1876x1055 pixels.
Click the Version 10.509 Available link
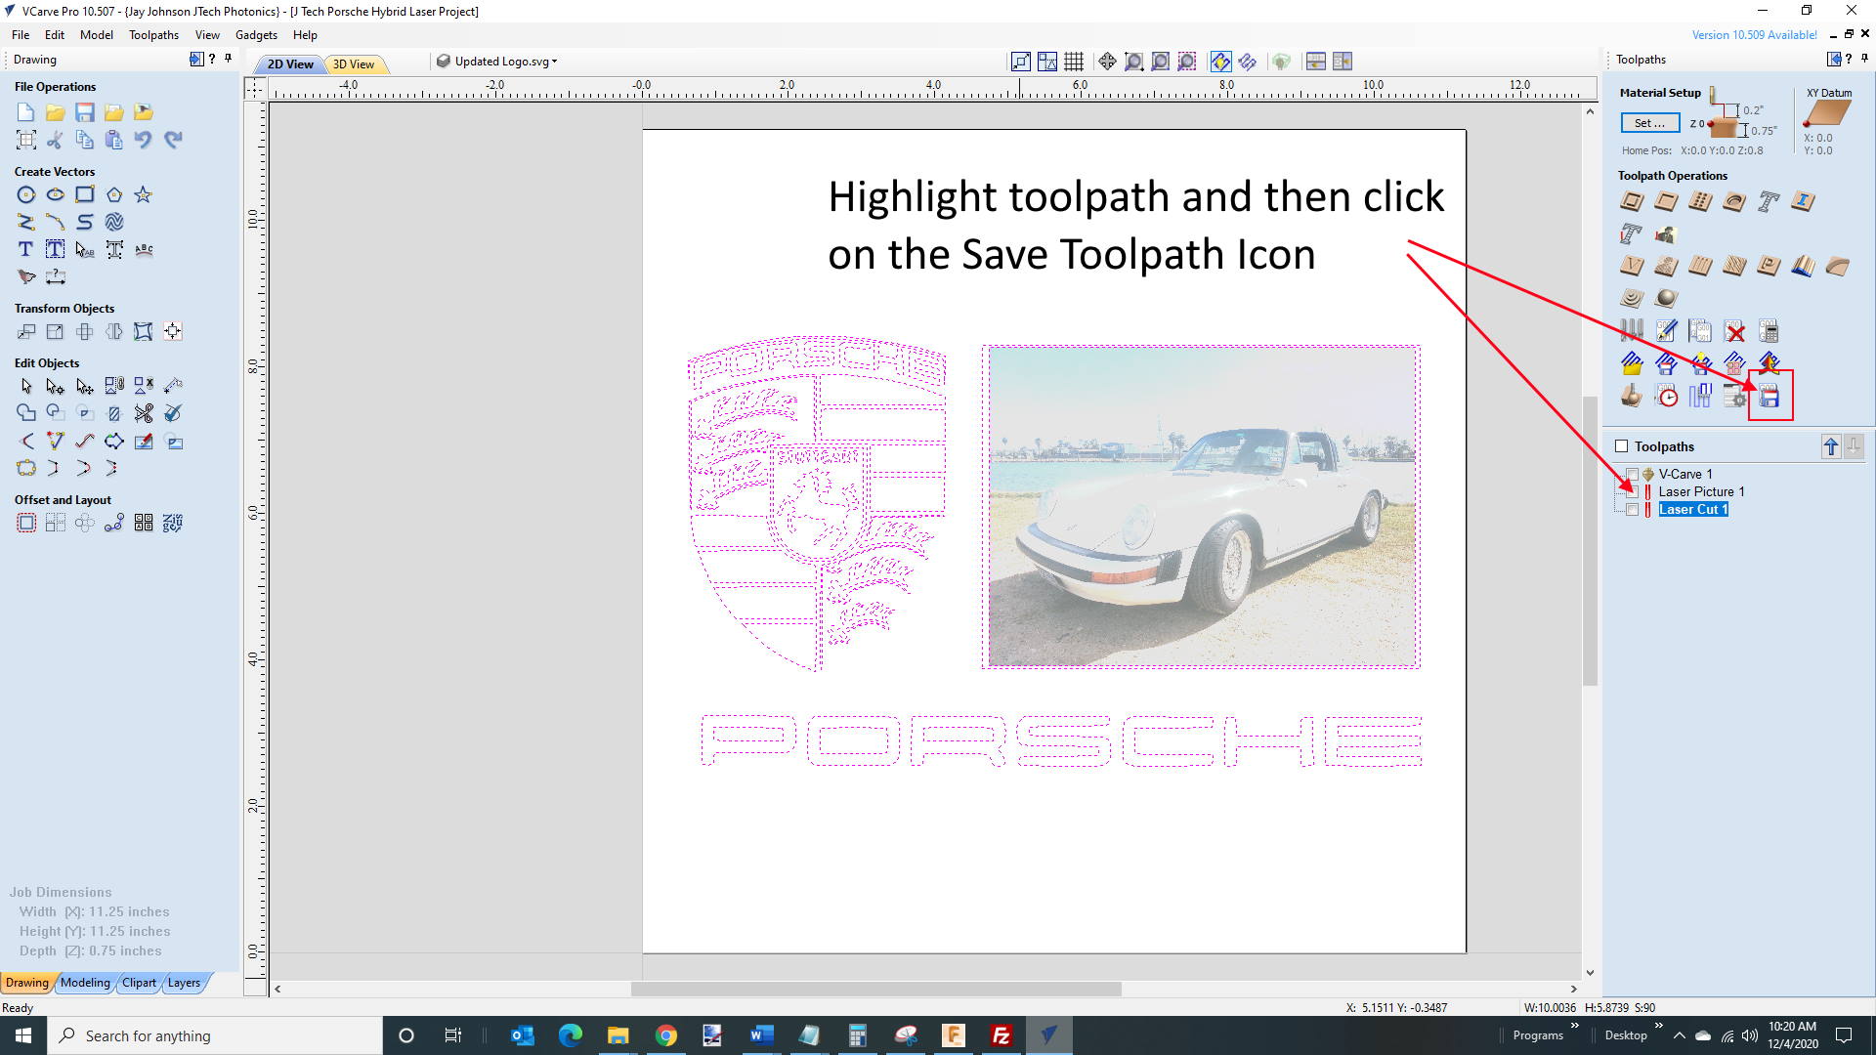coord(1754,35)
